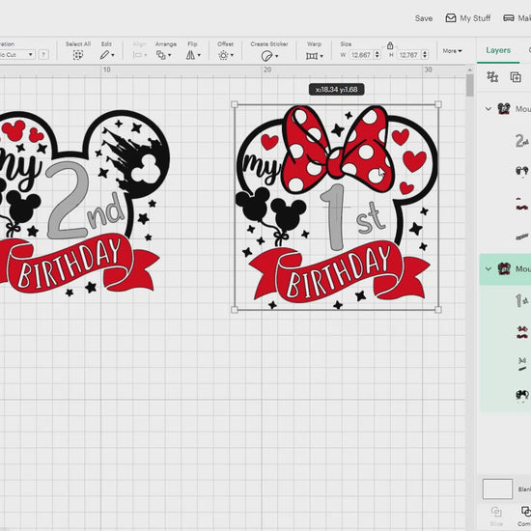
Task: Select the Blank Canvas color swatch
Action: click(x=497, y=489)
